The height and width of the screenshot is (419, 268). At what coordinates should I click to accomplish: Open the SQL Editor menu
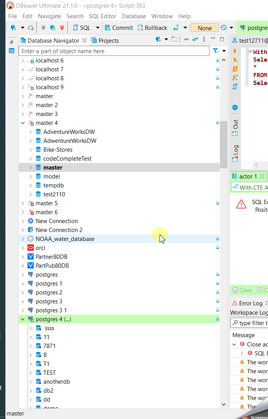click(103, 16)
